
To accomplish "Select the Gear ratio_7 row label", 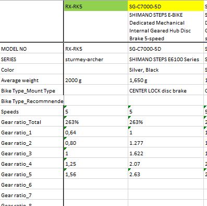I will [32, 195].
